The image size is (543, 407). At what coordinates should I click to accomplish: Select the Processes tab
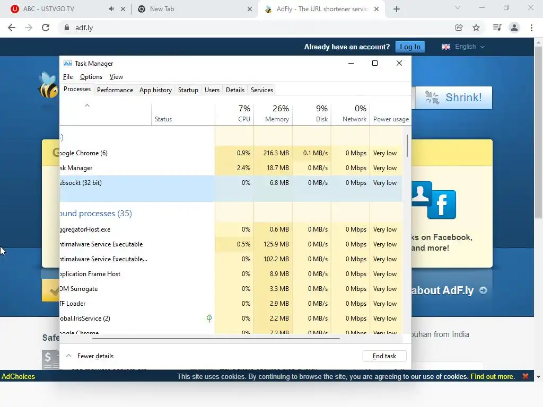tap(77, 89)
